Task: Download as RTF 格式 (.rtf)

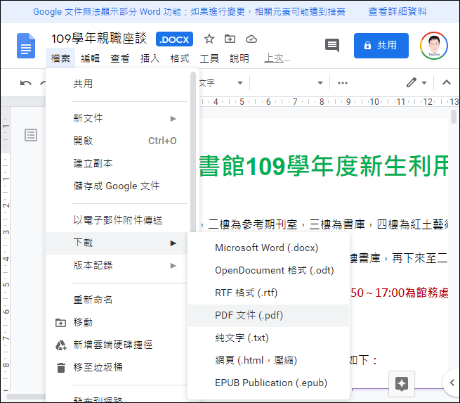Action: pyautogui.click(x=268, y=293)
